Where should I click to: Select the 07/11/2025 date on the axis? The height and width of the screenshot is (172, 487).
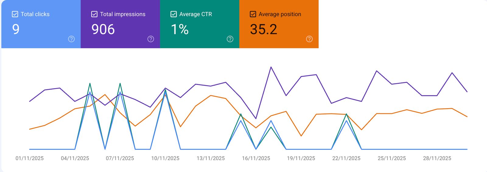(x=120, y=158)
